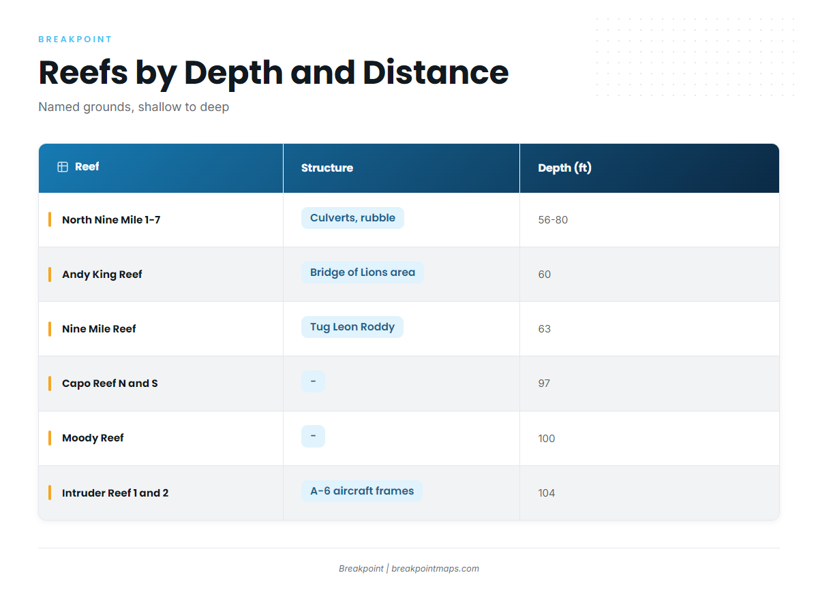Select the Capo Reef N and S row
This screenshot has width=818, height=592.
[409, 384]
